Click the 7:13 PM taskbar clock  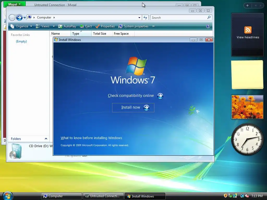click(257, 196)
